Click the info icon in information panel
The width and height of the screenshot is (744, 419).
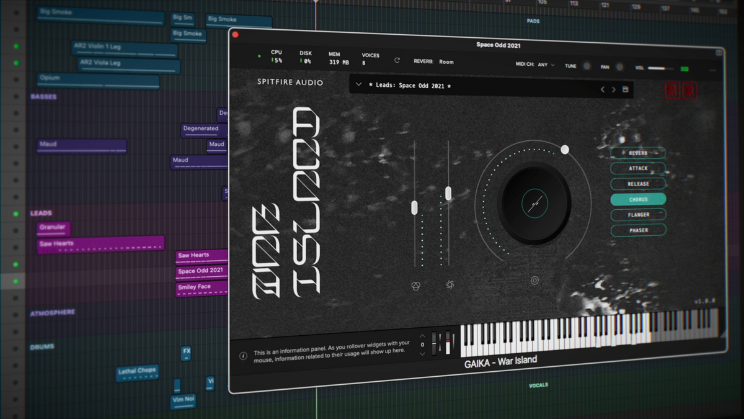click(243, 356)
